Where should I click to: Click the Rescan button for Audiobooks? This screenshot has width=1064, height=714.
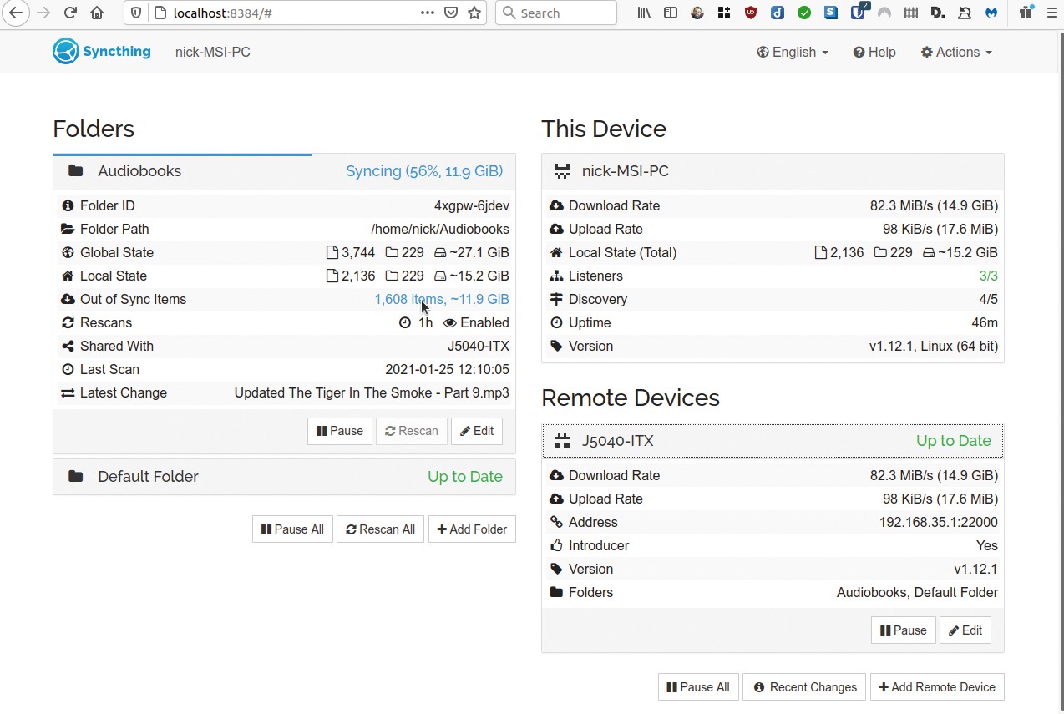pos(412,431)
